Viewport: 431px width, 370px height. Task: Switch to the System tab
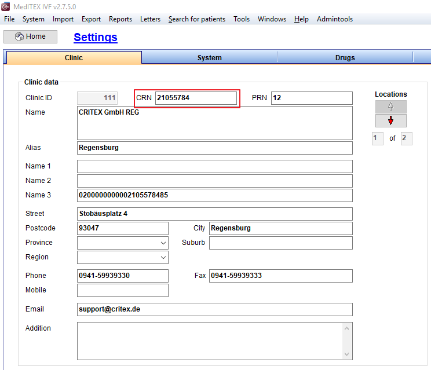click(210, 58)
